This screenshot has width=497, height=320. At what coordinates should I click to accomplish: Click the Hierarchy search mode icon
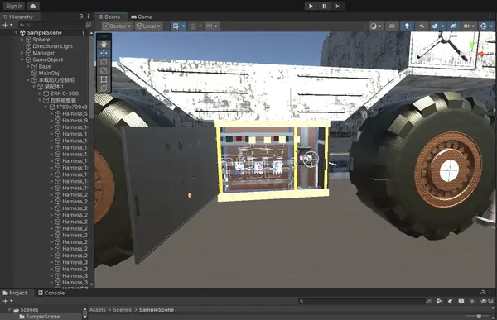89,25
